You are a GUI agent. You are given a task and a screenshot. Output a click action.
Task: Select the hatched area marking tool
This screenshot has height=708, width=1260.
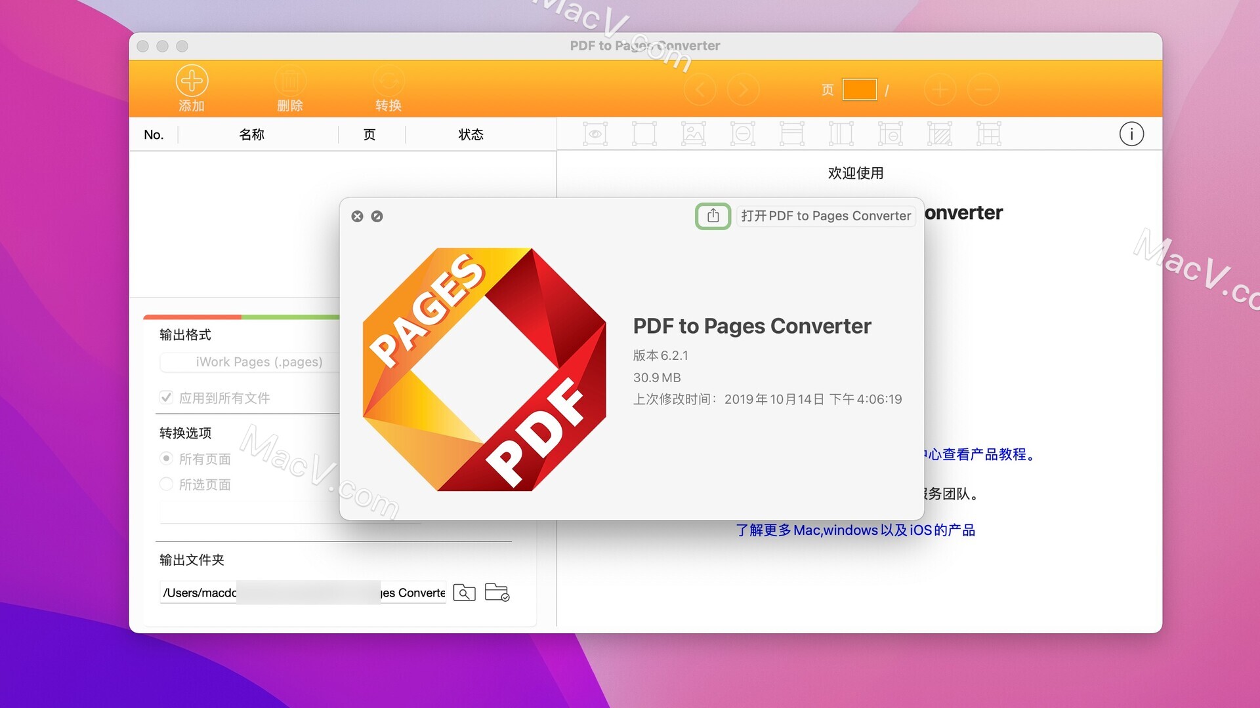[940, 134]
